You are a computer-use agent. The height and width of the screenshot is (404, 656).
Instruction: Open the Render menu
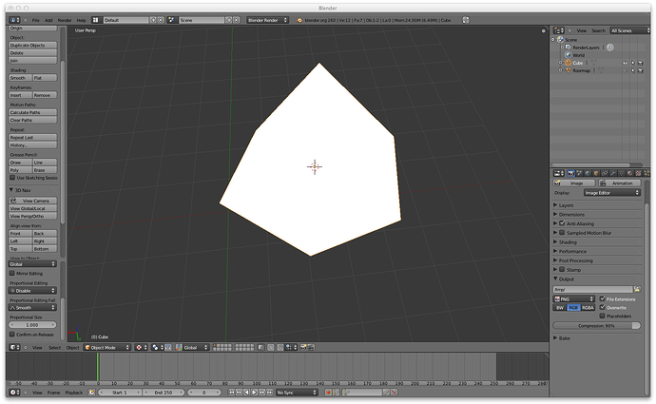coord(65,20)
